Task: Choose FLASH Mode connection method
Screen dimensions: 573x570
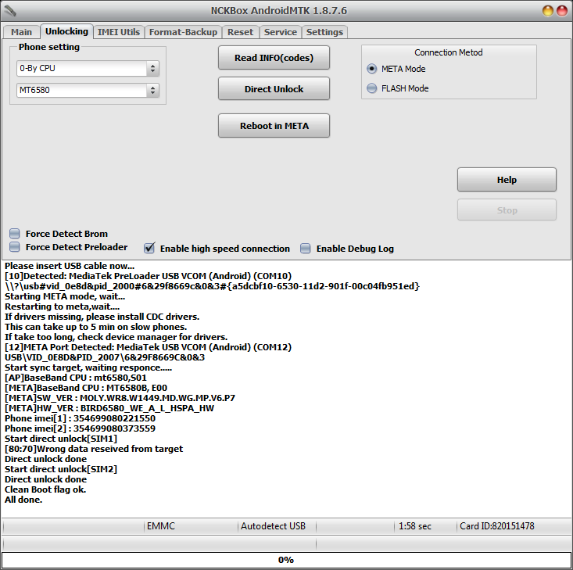Action: [372, 88]
